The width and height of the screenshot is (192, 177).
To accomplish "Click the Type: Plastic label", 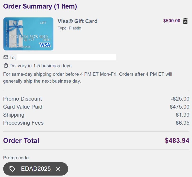I will (x=69, y=28).
